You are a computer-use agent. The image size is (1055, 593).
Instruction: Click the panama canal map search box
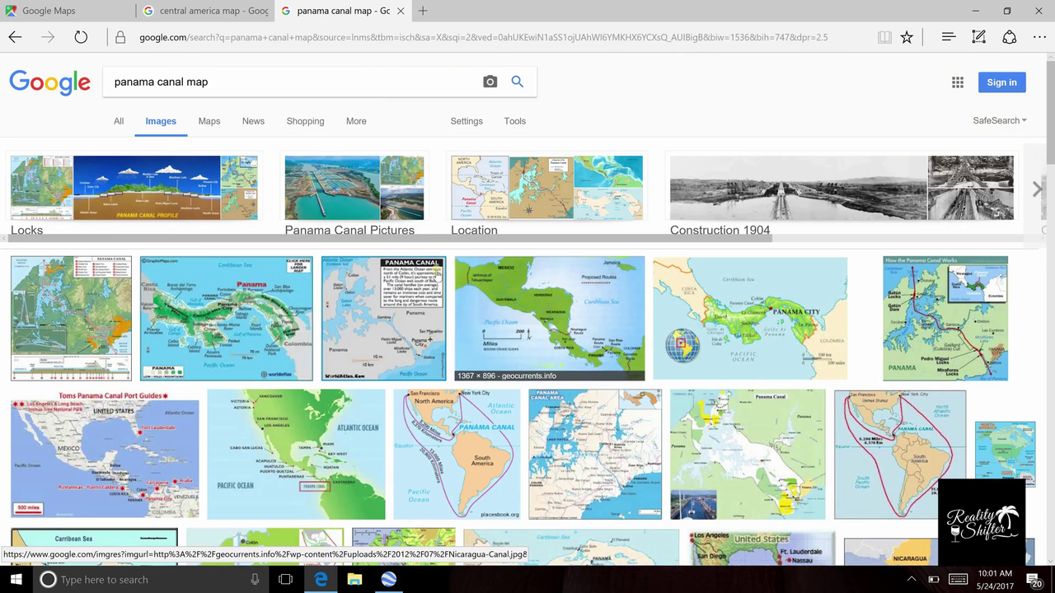click(293, 82)
